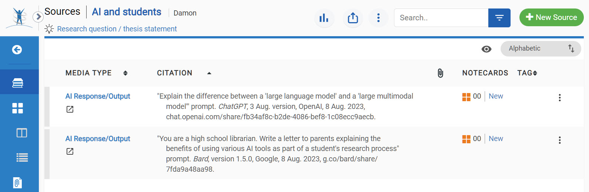Screen dimensions: 589x192
Task: Open the Alphabetic sort dropdown
Action: click(x=541, y=49)
